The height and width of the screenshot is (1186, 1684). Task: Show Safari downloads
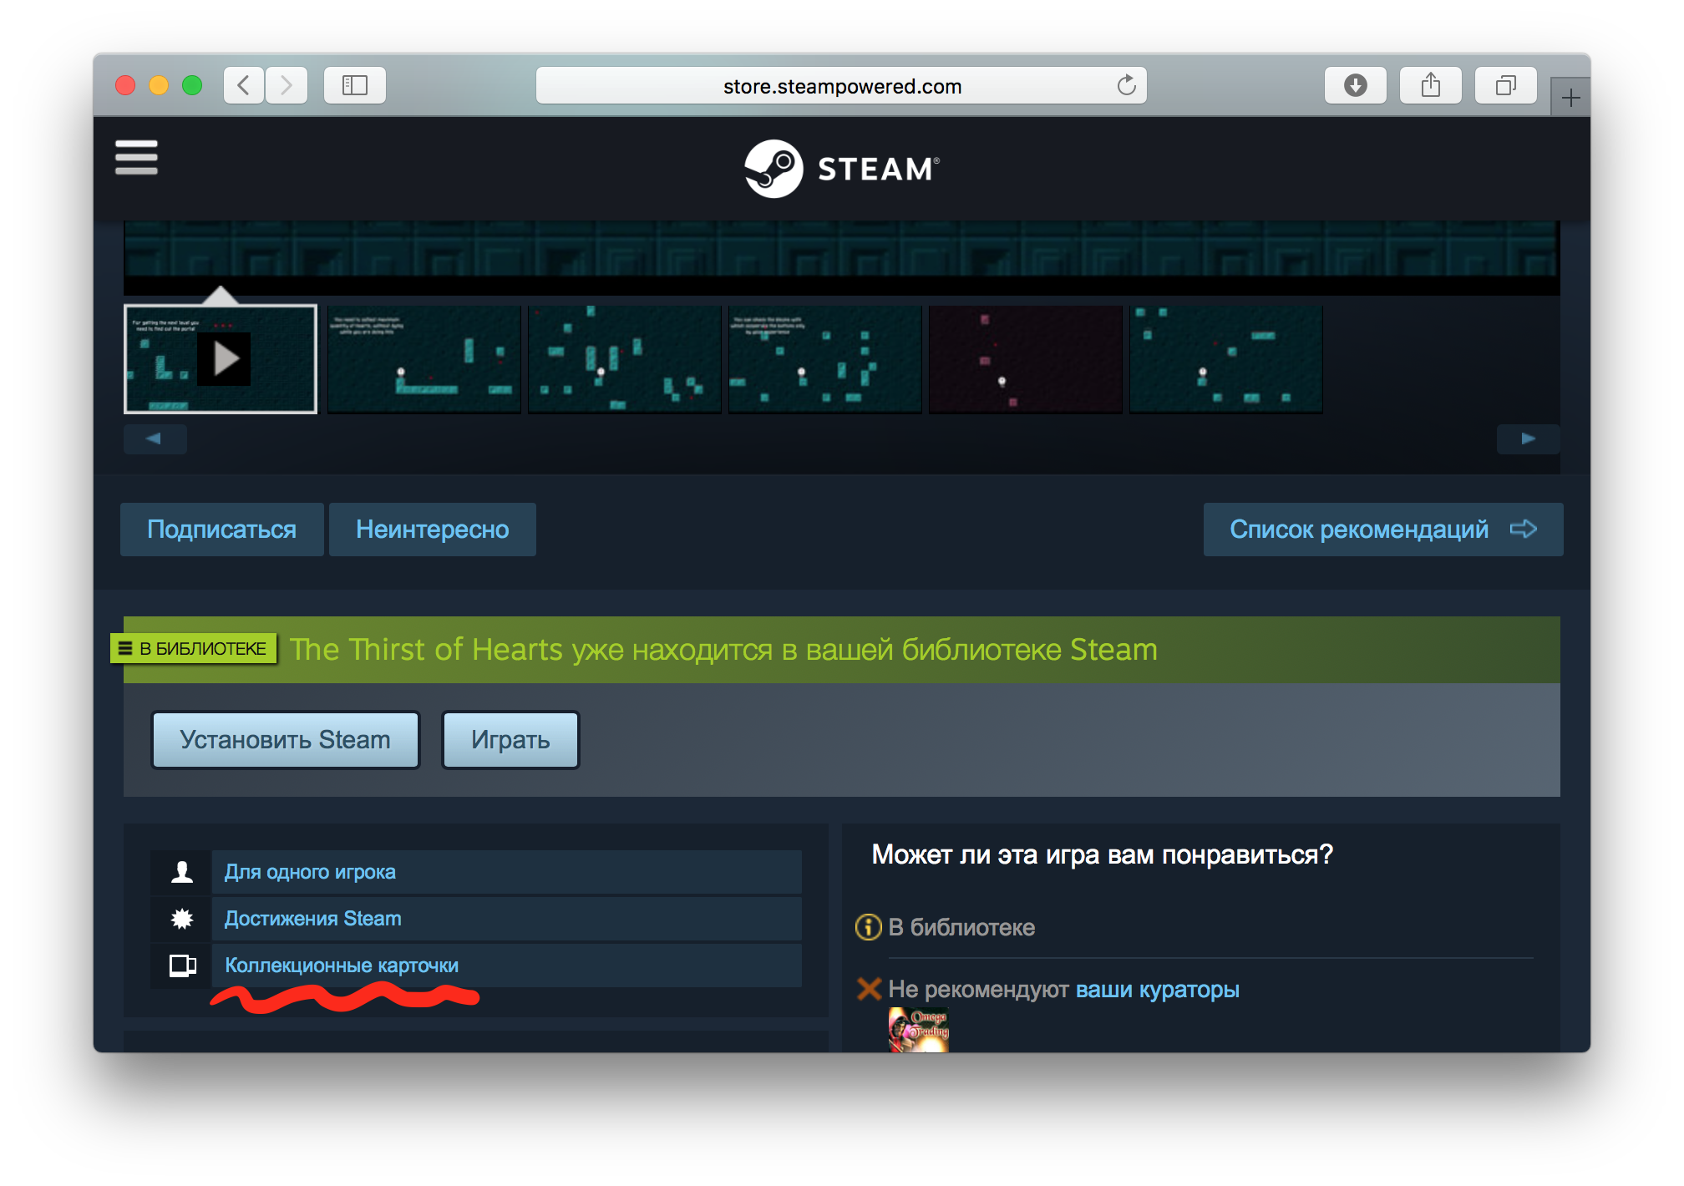pos(1355,85)
